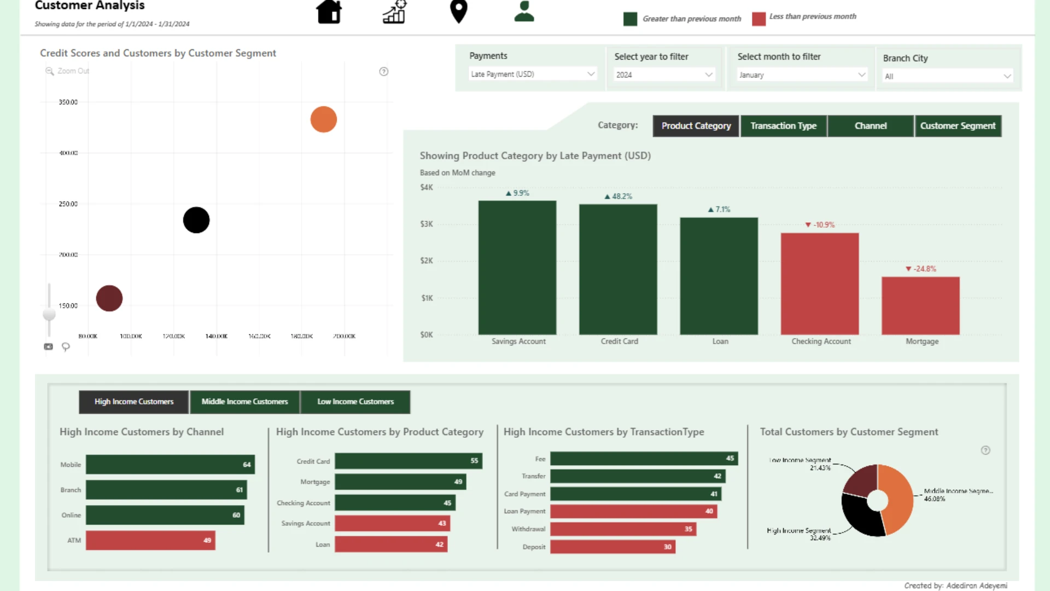Click the ATM channel bar

point(150,540)
